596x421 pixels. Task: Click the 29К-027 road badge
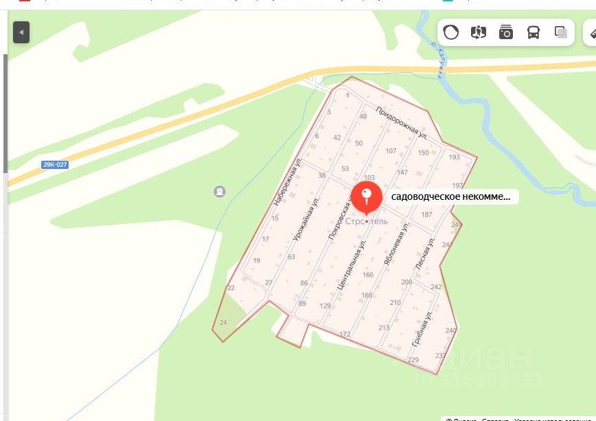[x=55, y=165]
